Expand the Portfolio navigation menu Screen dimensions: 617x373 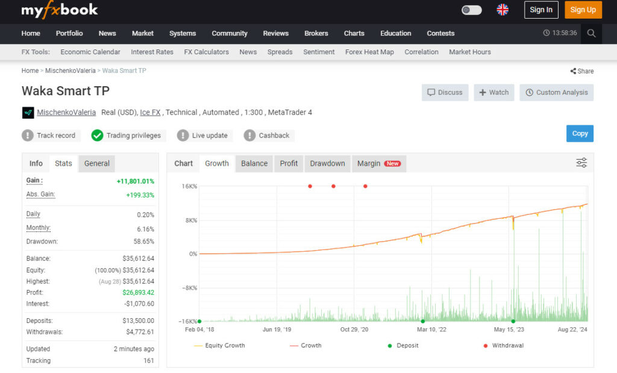[69, 34]
